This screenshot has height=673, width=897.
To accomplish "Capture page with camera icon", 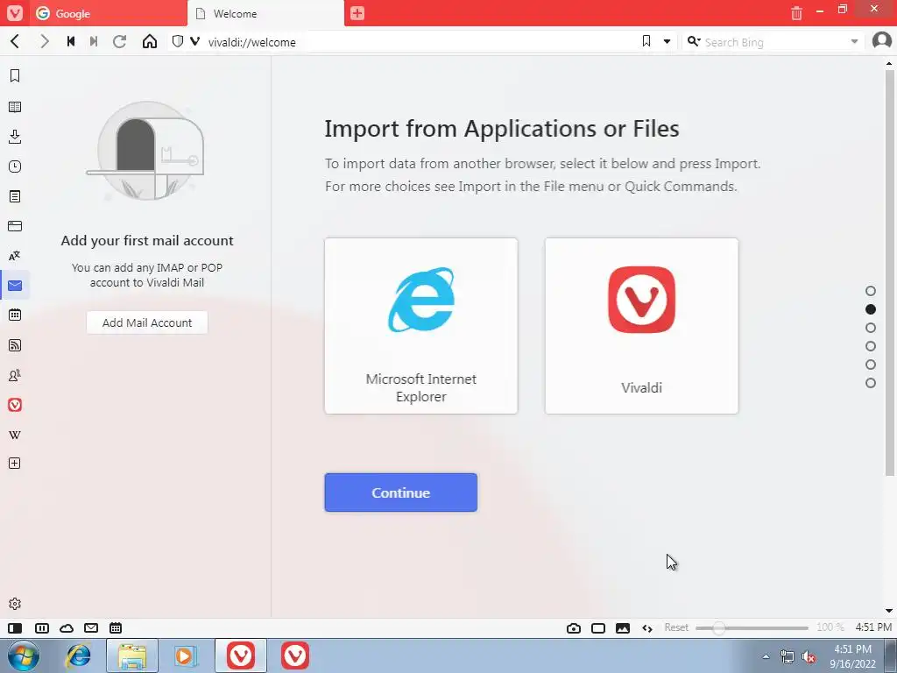I will pyautogui.click(x=574, y=628).
